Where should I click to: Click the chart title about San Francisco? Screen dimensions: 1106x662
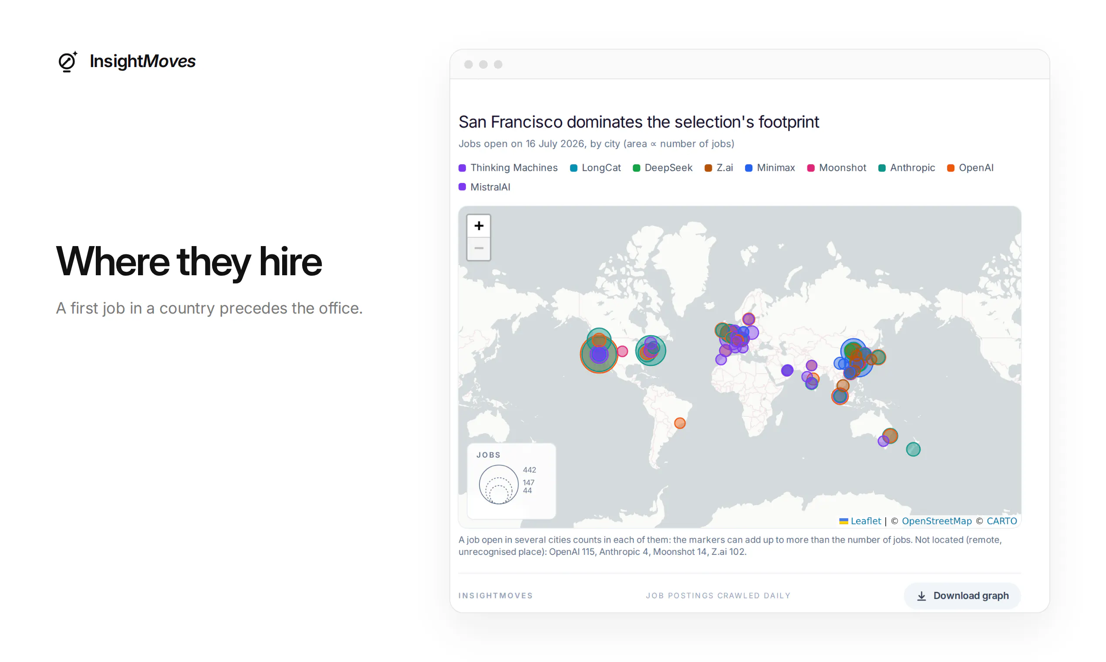639,122
